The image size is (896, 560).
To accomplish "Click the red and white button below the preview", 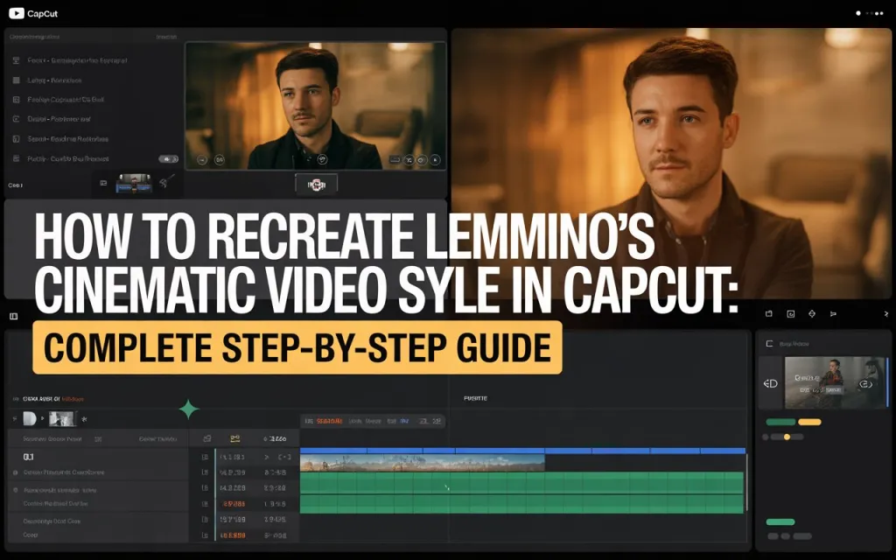I will tap(316, 185).
